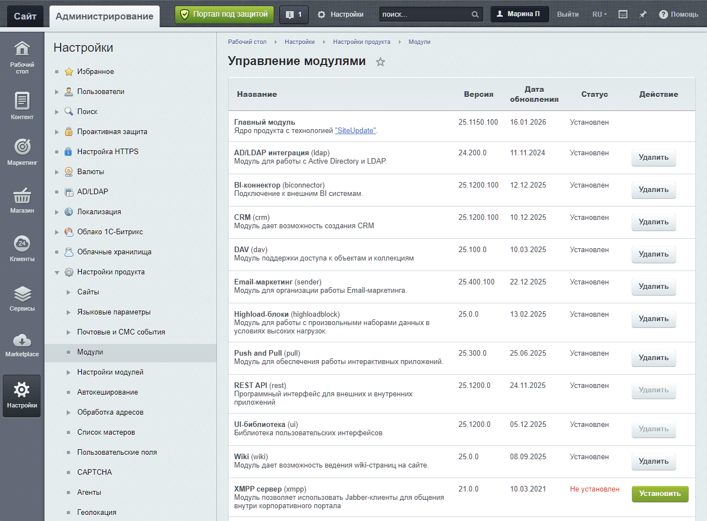Click the Пользователи user icon in tree

click(x=68, y=92)
